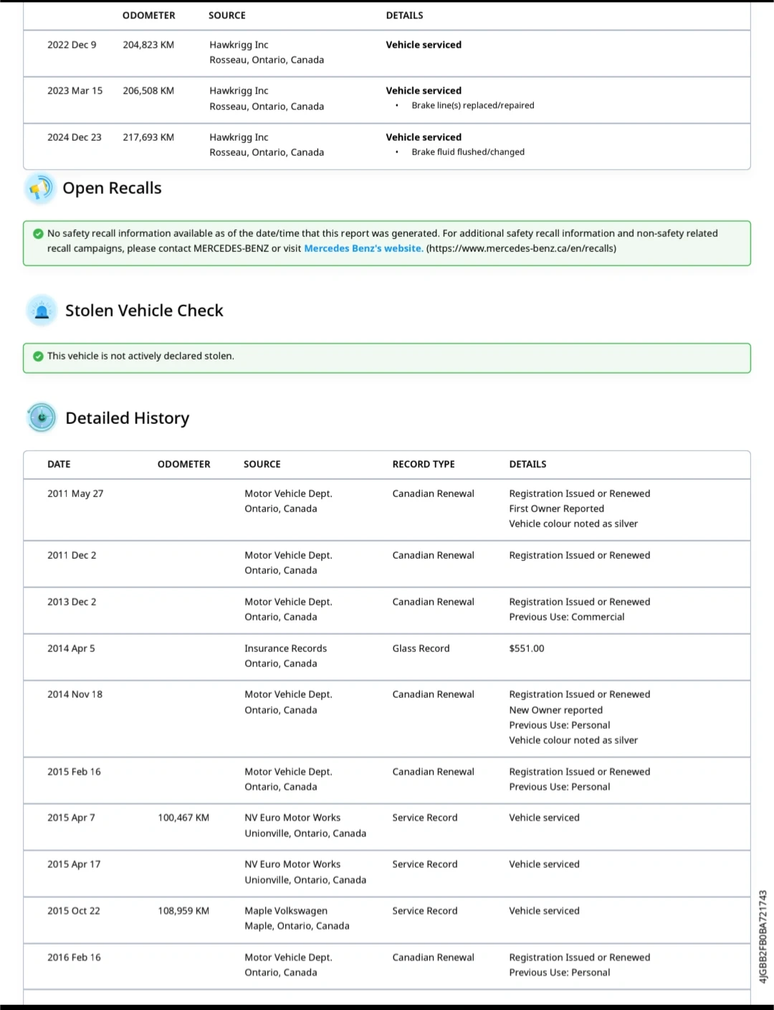This screenshot has height=1010, width=774.
Task: Click the Open Recalls megaphone icon
Action: click(40, 189)
